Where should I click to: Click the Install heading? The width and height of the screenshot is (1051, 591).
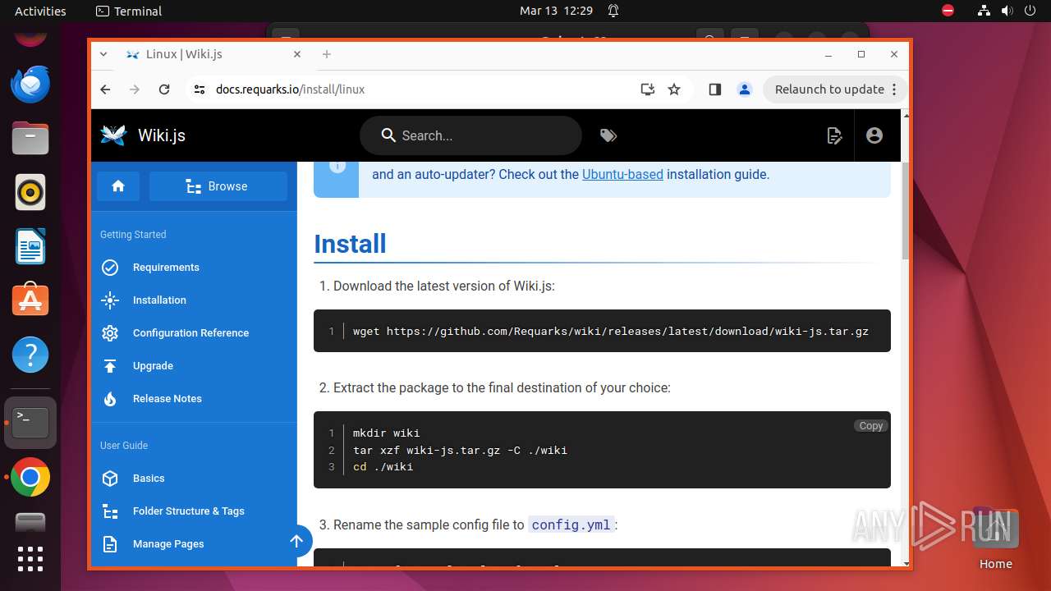click(x=350, y=244)
